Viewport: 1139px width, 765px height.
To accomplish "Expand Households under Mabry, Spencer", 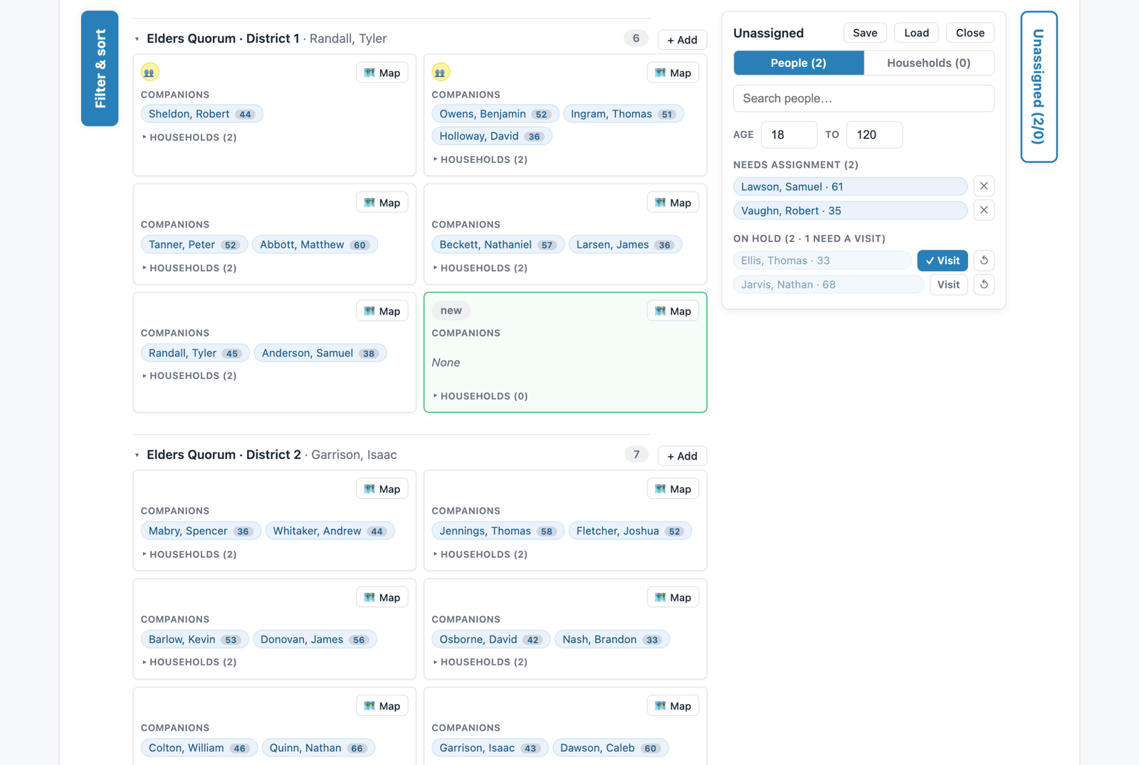I will click(x=189, y=554).
